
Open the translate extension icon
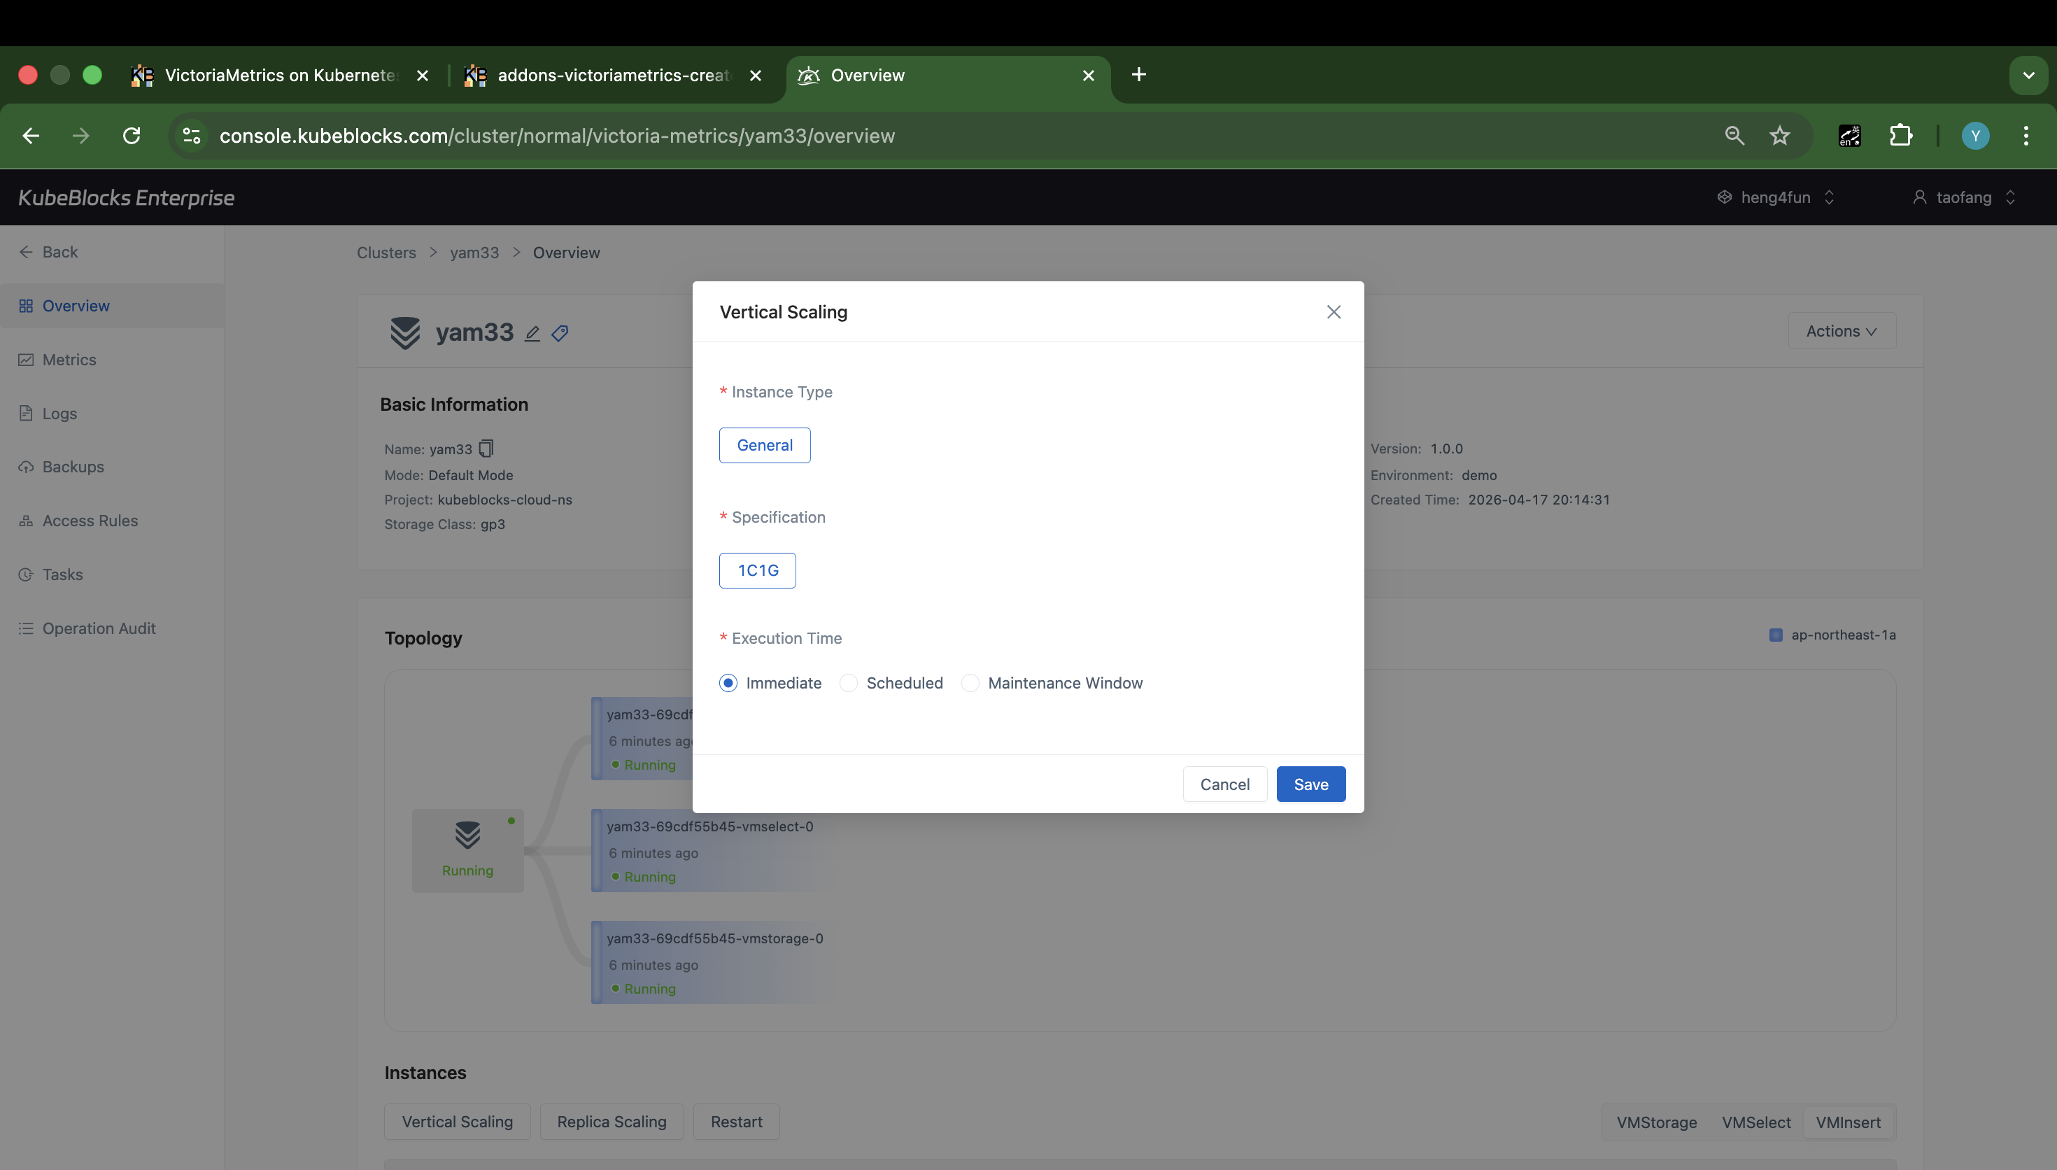pyautogui.click(x=1850, y=136)
